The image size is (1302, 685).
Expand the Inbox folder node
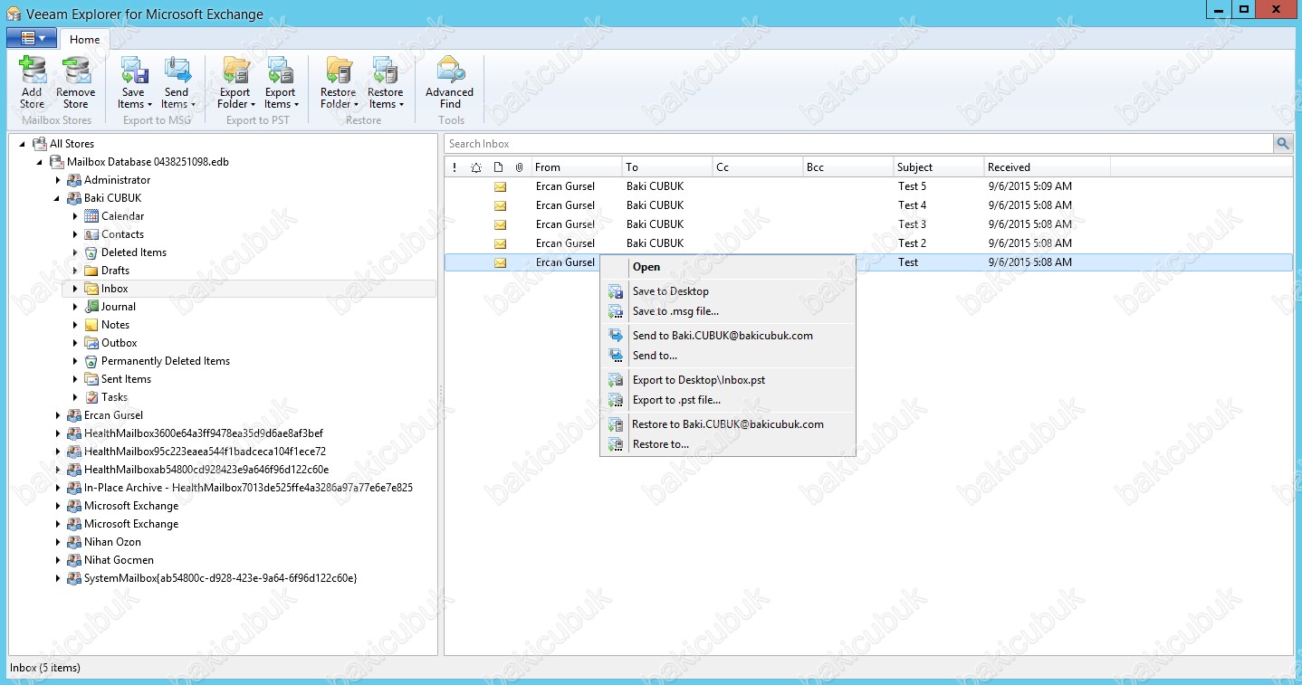75,289
